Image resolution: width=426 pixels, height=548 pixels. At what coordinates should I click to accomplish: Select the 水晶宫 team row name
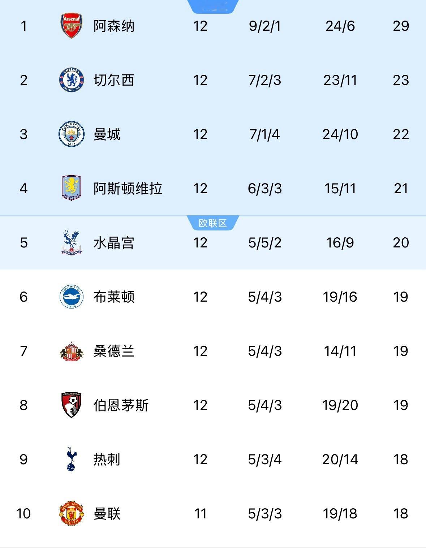point(114,243)
